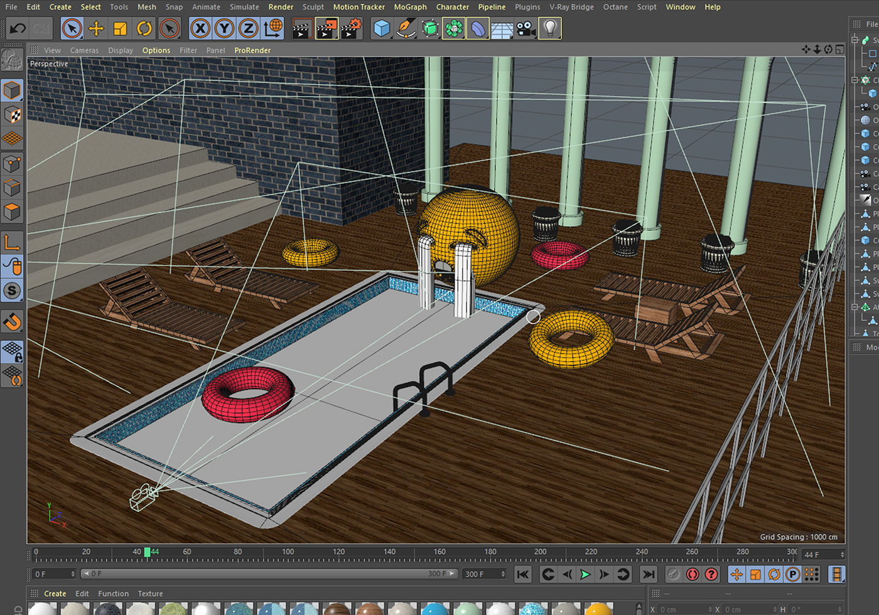Activate the Rotate tool
Viewport: 879px width, 615px height.
point(146,28)
